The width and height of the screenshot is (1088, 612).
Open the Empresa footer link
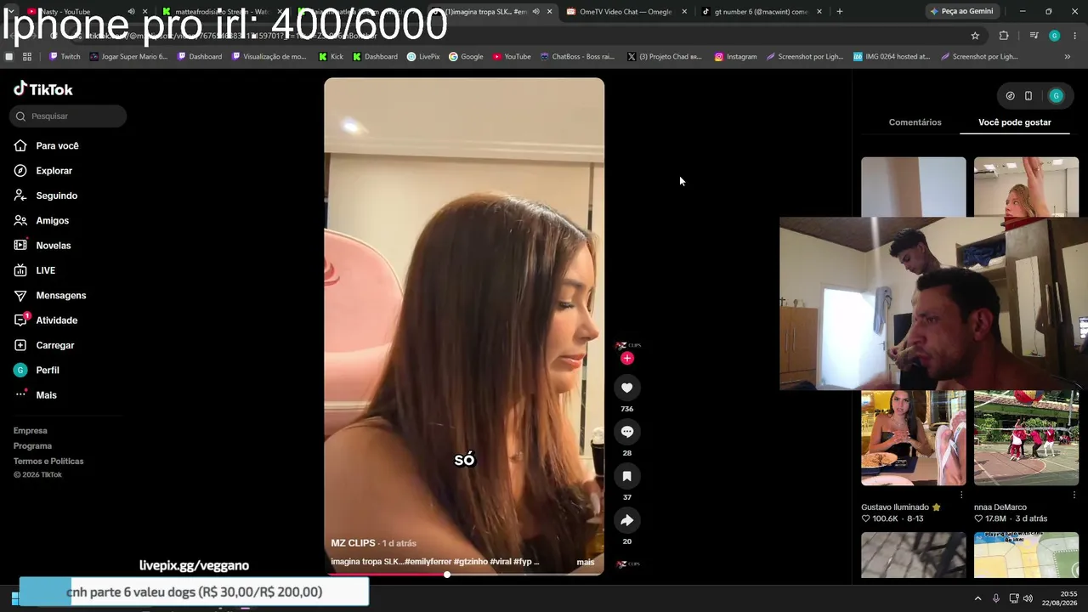(30, 431)
